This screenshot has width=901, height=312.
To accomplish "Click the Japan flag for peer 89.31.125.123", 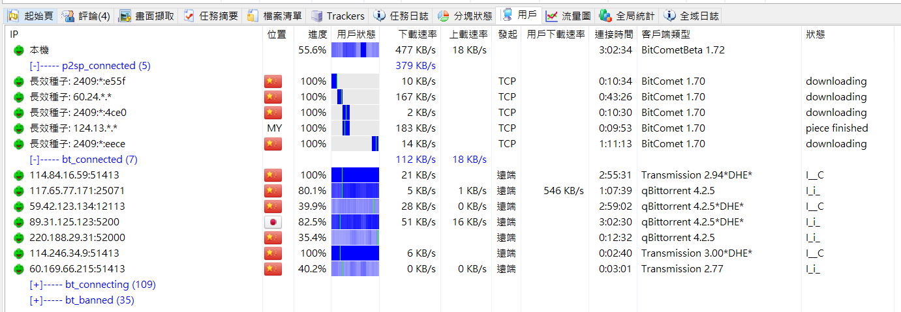I will tap(273, 222).
